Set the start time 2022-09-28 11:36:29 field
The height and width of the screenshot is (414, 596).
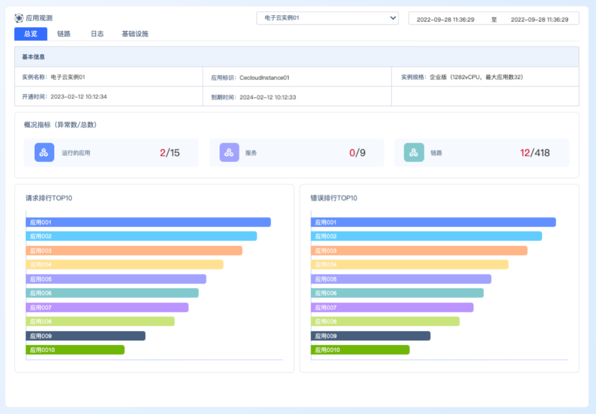445,19
